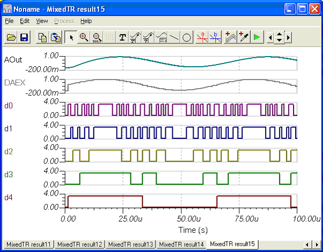Select the Text annotation tool
This screenshot has width=323, height=252.
122,37
